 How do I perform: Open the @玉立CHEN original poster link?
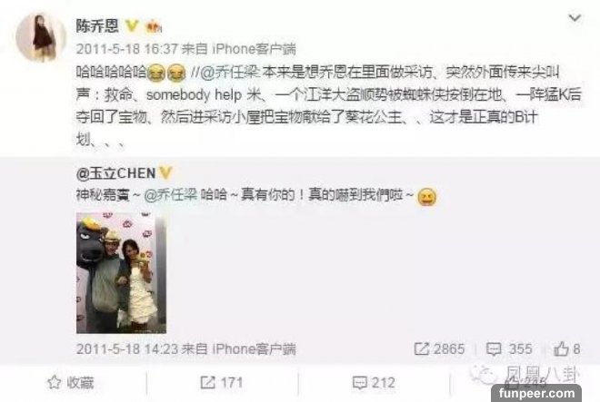tap(115, 173)
